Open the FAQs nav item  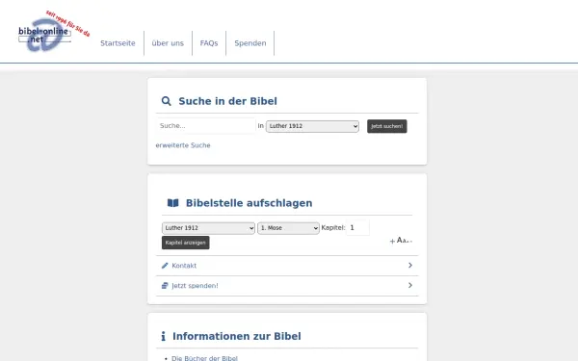(x=209, y=43)
